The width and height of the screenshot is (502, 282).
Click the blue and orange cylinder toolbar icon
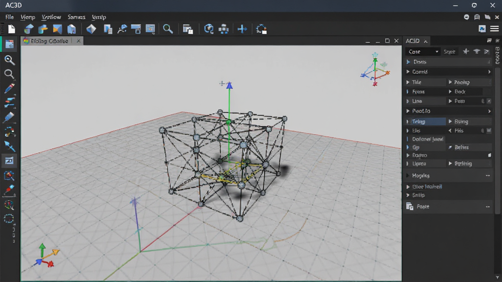tap(43, 29)
